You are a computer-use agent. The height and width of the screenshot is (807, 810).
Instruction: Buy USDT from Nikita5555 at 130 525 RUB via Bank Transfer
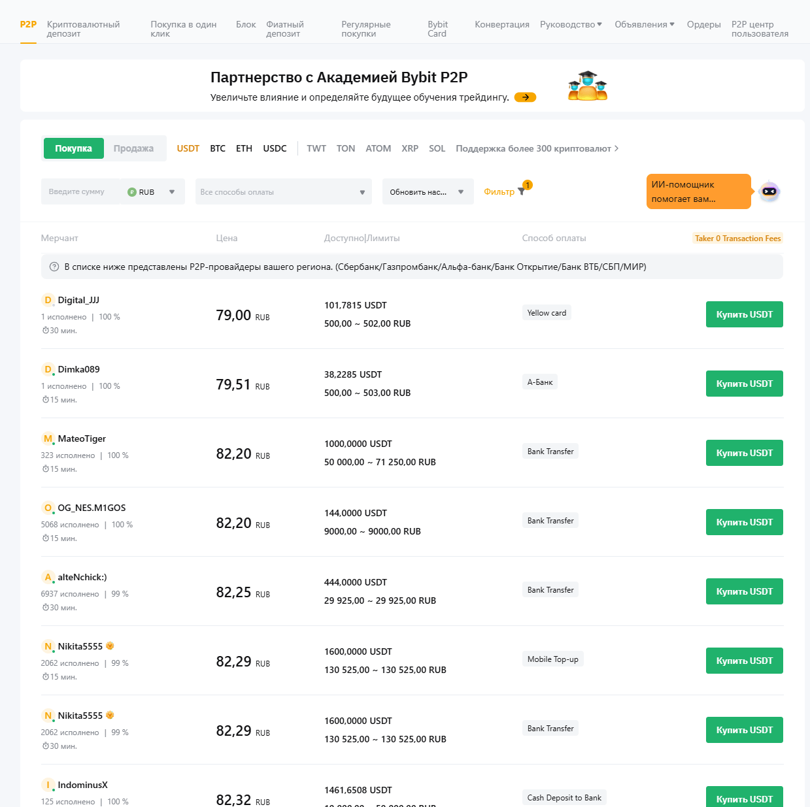(x=744, y=730)
